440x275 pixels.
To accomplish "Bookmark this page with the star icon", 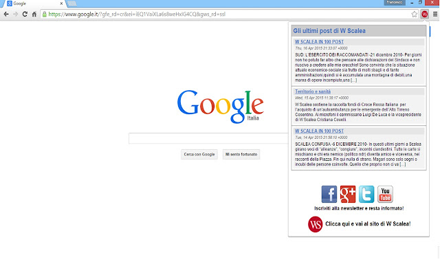I will point(414,14).
